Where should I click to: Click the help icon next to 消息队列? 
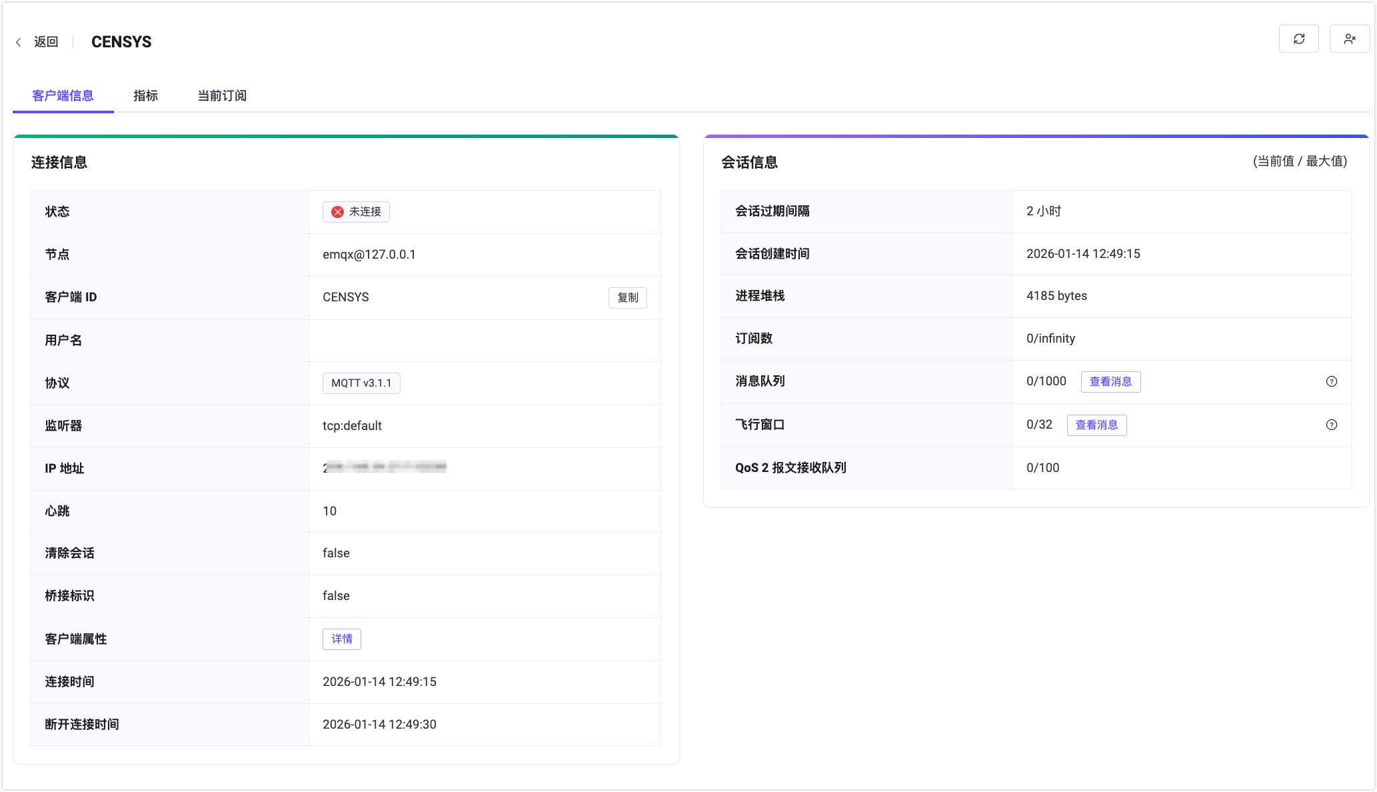tap(1332, 381)
